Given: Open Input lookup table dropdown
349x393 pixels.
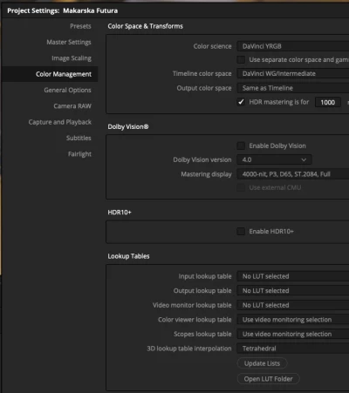Looking at the screenshot, I should click(x=293, y=276).
